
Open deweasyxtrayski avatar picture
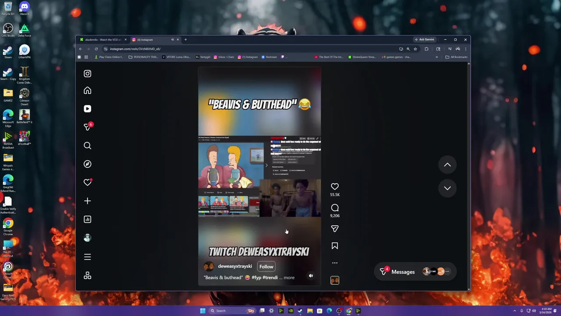coord(209,266)
